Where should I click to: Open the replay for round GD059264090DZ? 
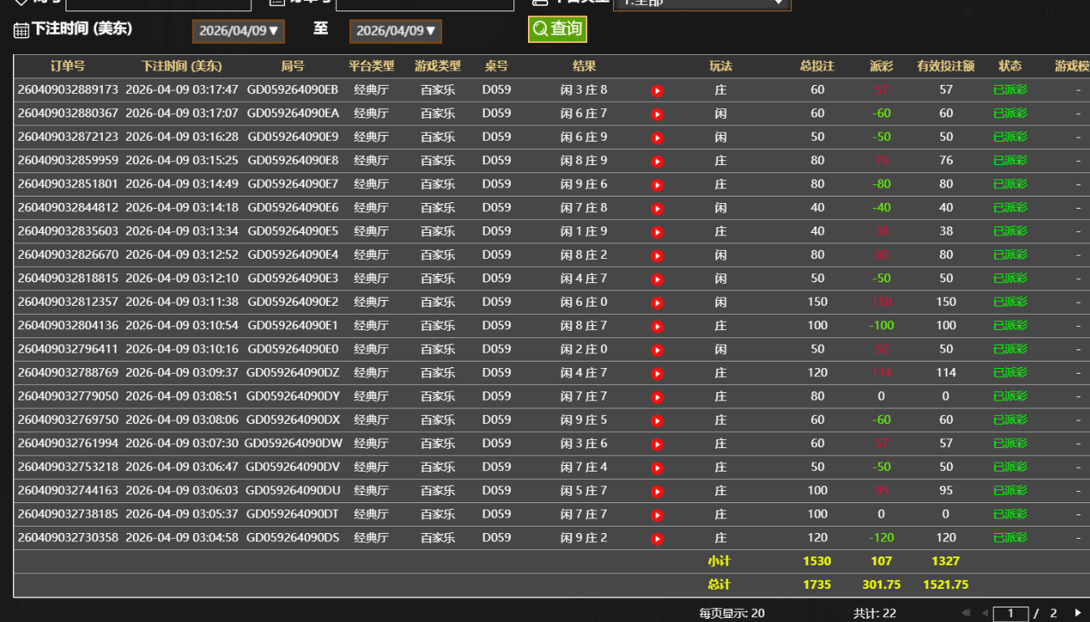[657, 374]
